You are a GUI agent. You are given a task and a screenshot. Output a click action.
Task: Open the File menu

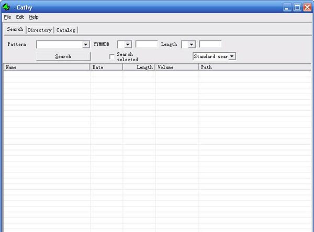tap(7, 17)
